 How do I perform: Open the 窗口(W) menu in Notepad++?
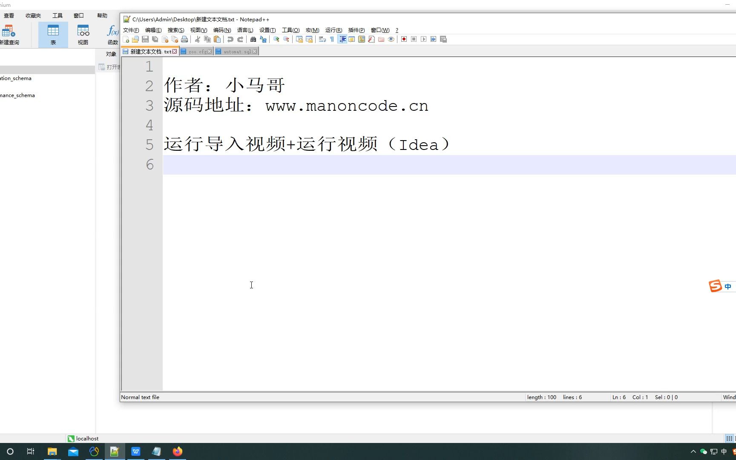[x=380, y=30]
